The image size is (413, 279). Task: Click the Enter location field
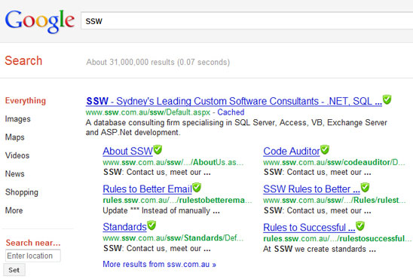[33, 256]
